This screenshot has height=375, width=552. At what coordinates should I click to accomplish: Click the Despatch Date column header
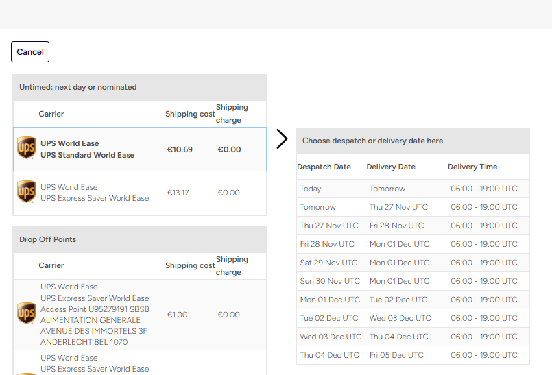(x=324, y=167)
